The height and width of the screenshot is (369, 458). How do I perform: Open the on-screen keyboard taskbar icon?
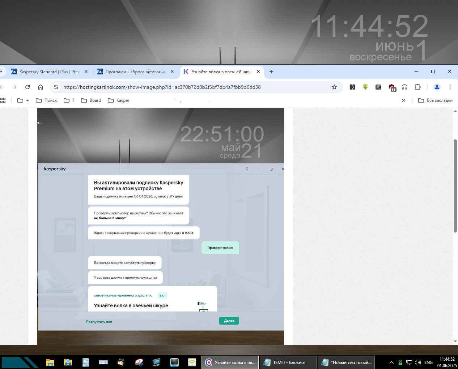[x=103, y=363]
